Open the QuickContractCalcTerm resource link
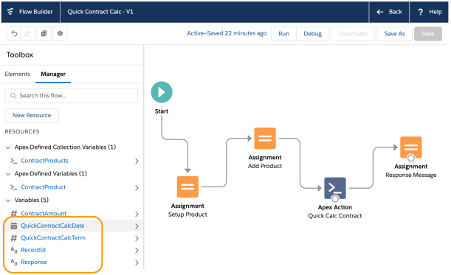 pyautogui.click(x=53, y=237)
